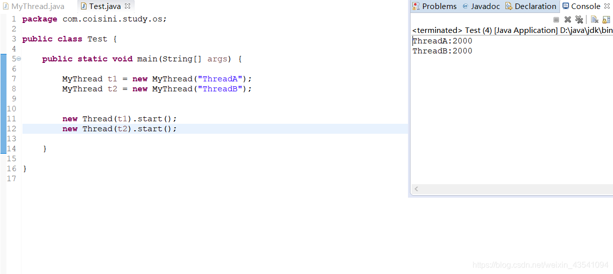Click the "ThreadA" string literal
This screenshot has width=613, height=274.
pos(220,79)
